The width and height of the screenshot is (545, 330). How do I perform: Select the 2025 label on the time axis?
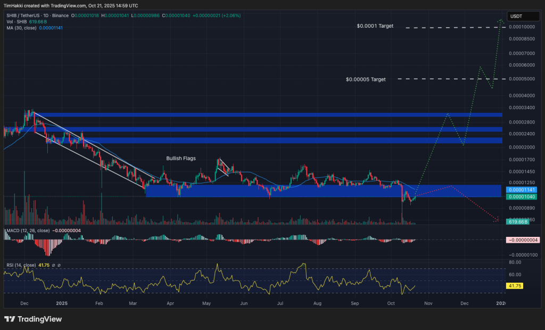pos(62,303)
